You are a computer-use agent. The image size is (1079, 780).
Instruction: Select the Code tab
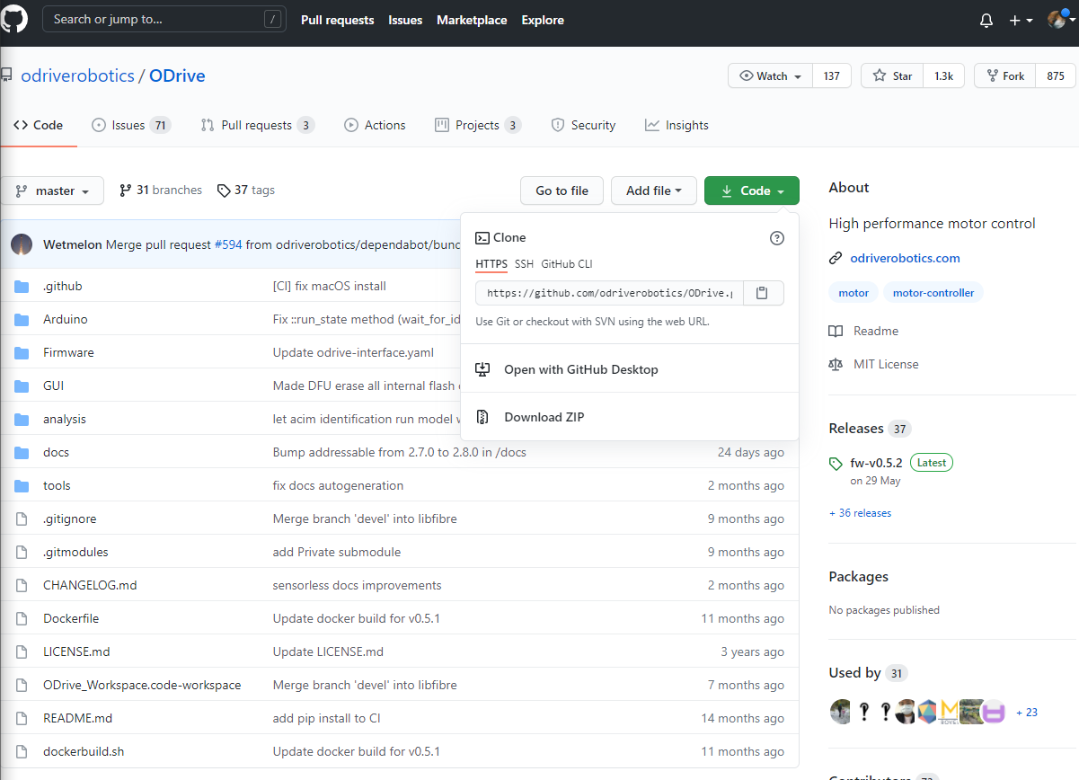coord(39,125)
